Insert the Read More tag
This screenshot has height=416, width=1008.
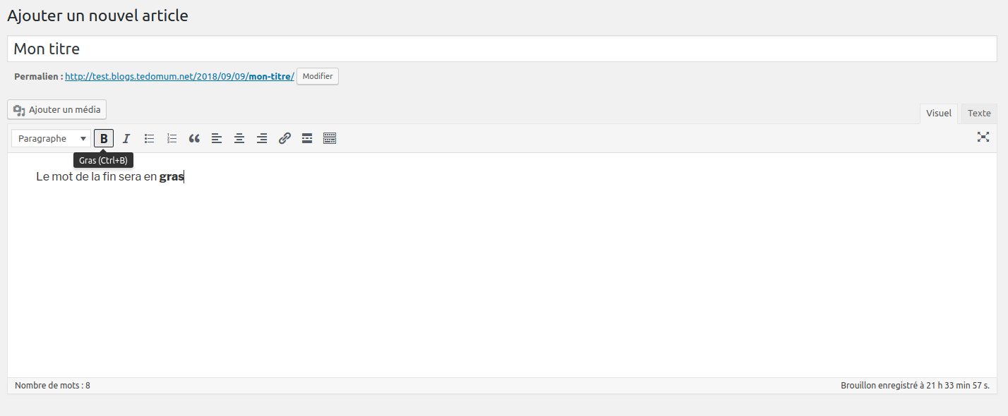click(x=307, y=138)
